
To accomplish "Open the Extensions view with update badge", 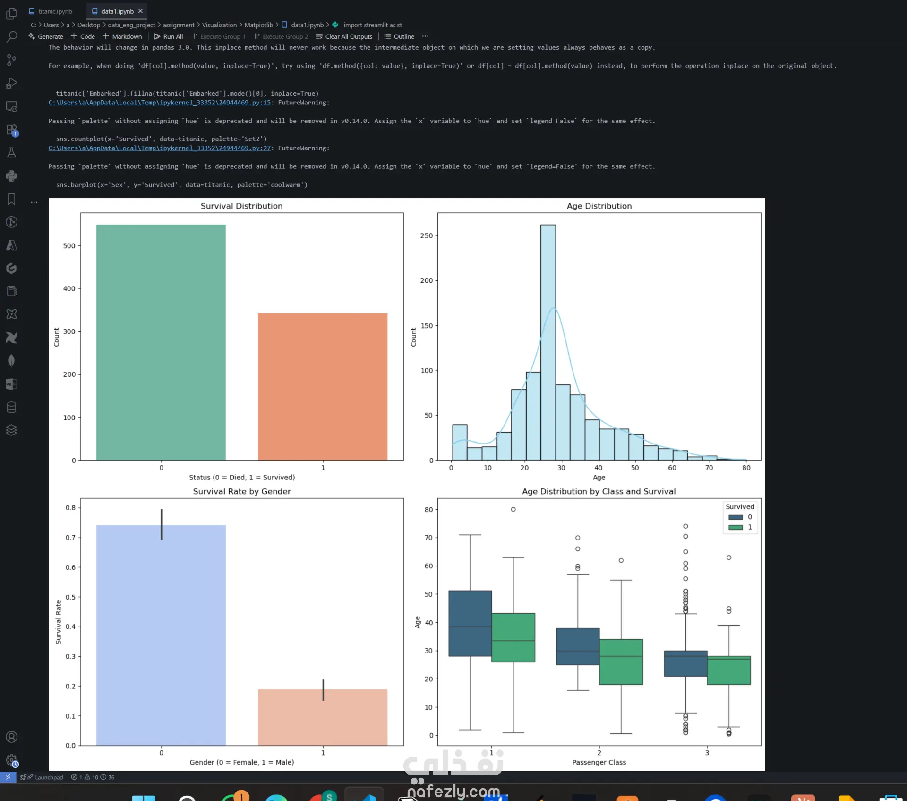I will pos(11,130).
